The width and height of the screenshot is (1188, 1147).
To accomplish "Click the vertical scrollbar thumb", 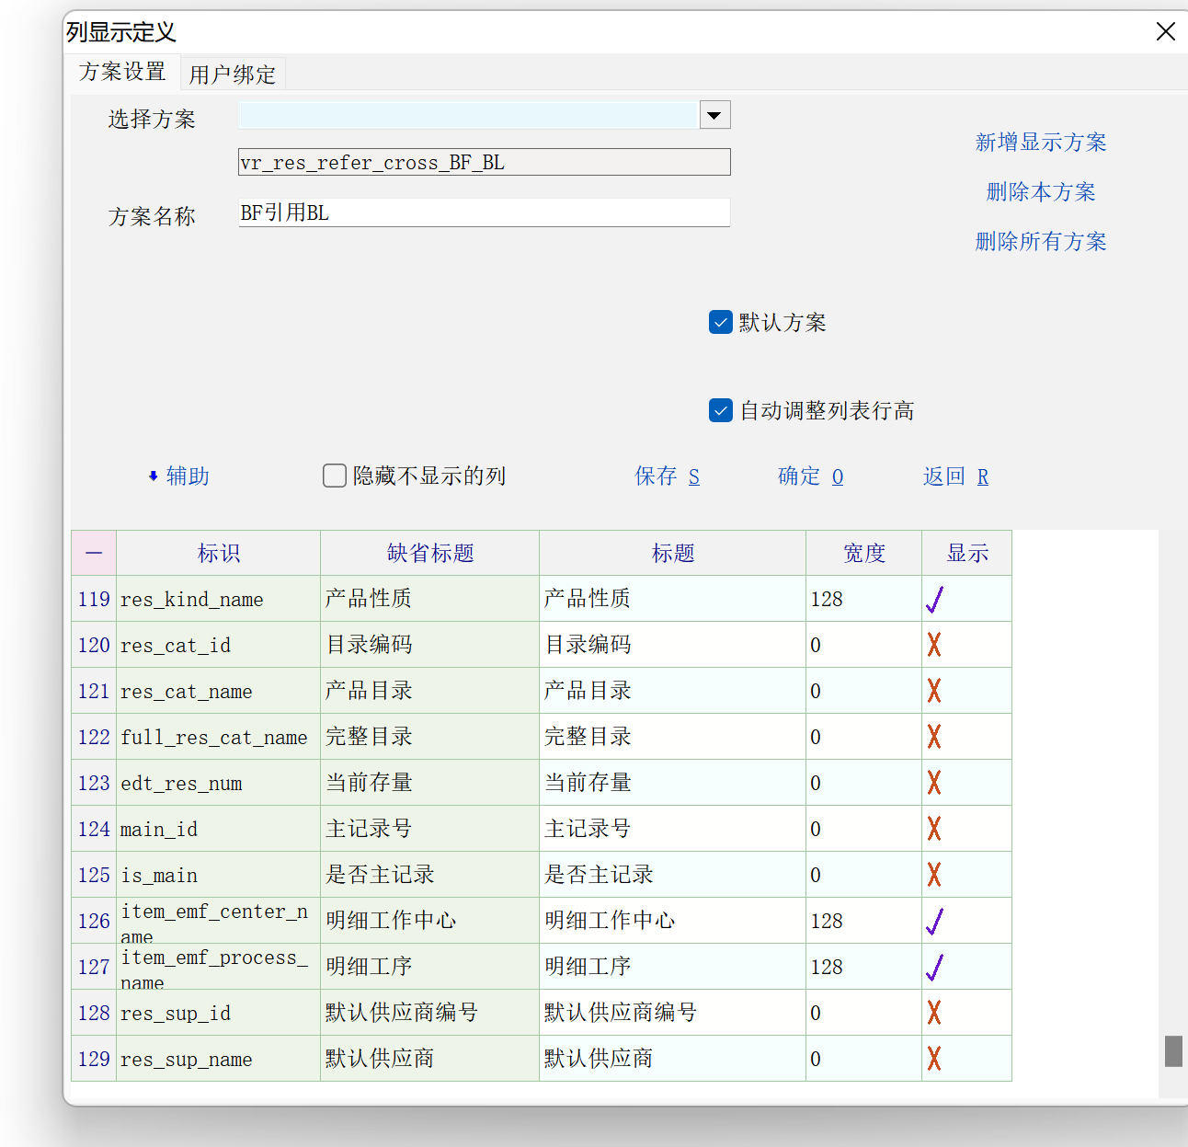I will (1173, 1051).
